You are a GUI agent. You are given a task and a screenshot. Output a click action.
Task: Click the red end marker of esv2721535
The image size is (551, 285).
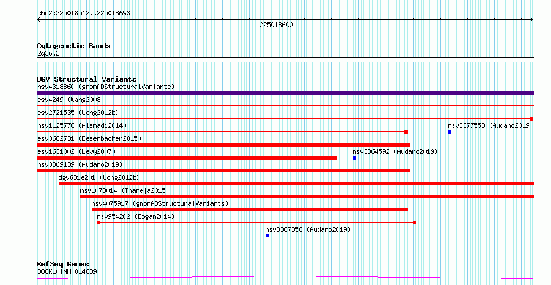(x=532, y=119)
